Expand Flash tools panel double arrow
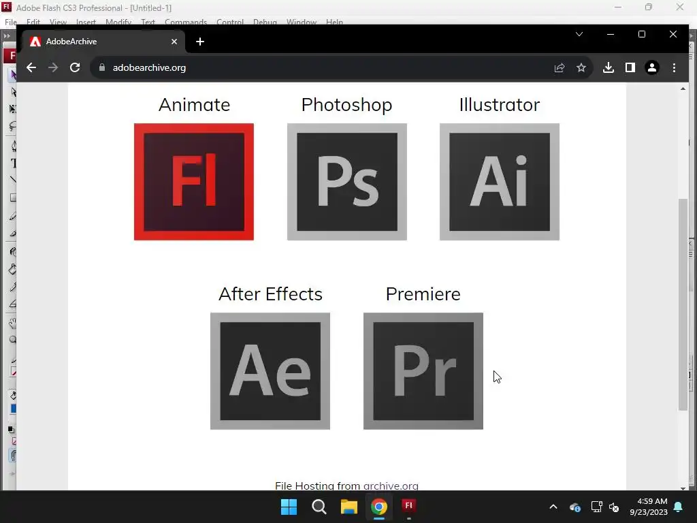 [x=7, y=35]
